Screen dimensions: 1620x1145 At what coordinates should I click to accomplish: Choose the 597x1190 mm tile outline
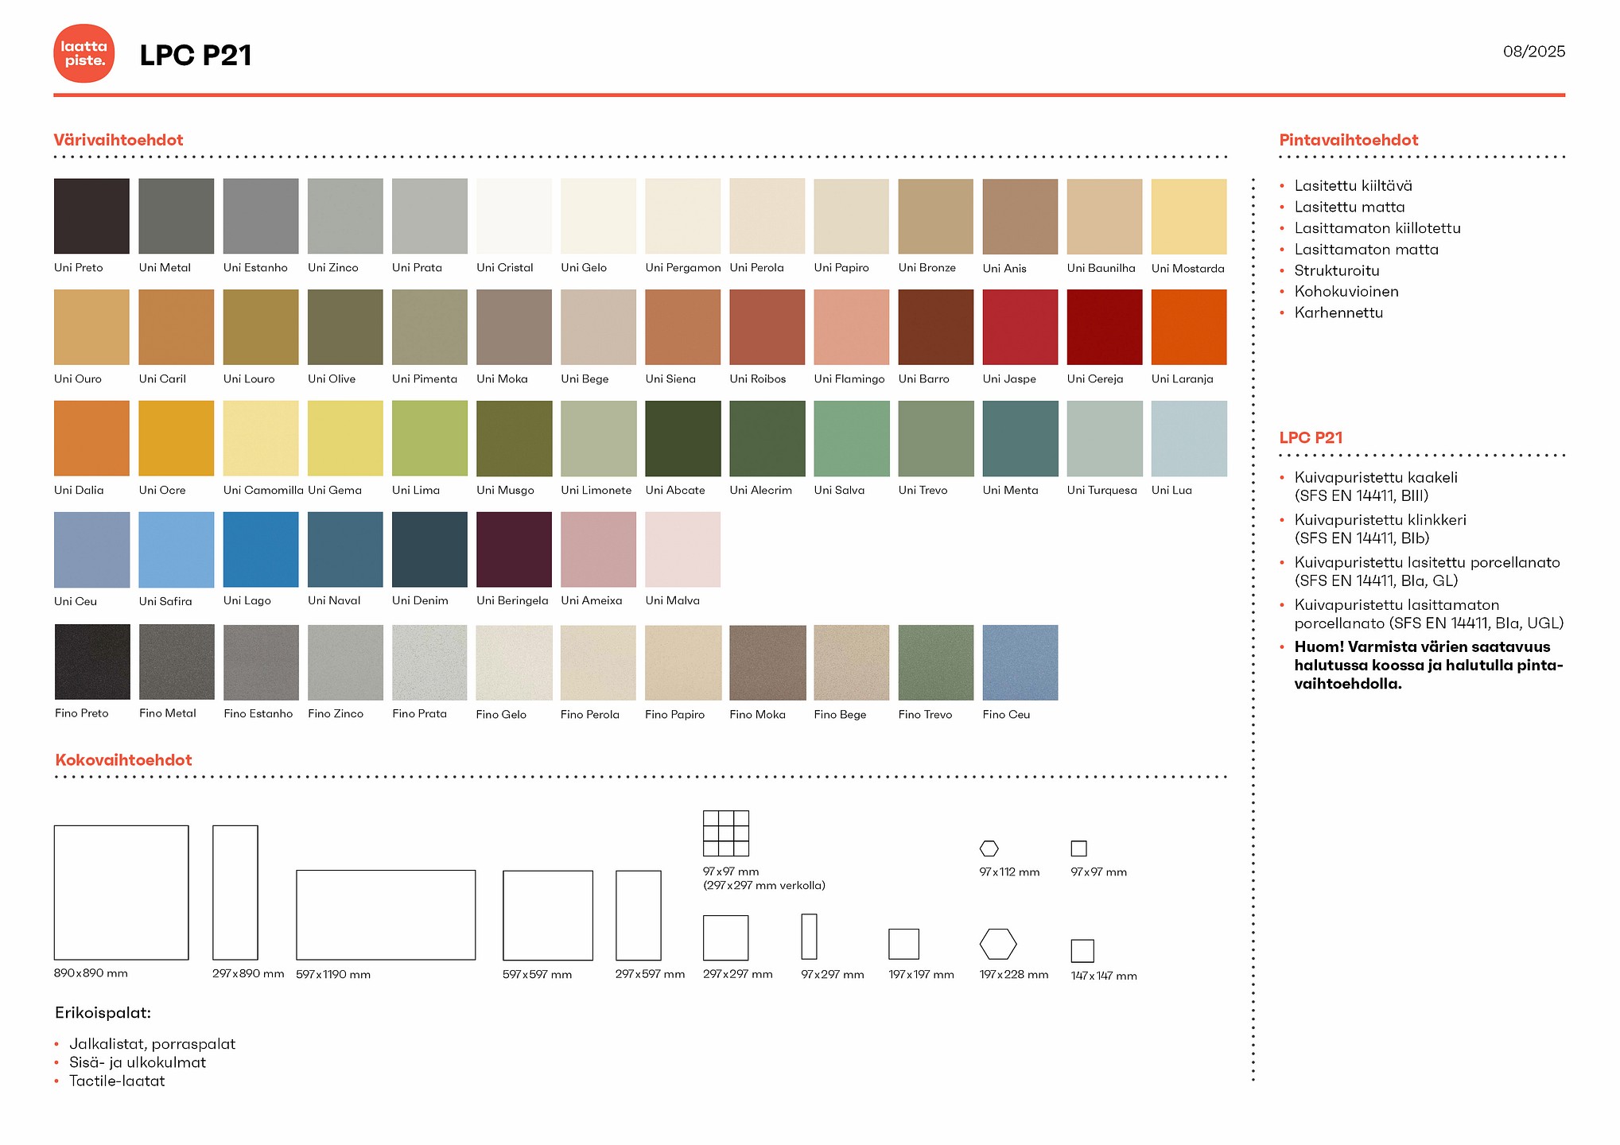pyautogui.click(x=386, y=914)
